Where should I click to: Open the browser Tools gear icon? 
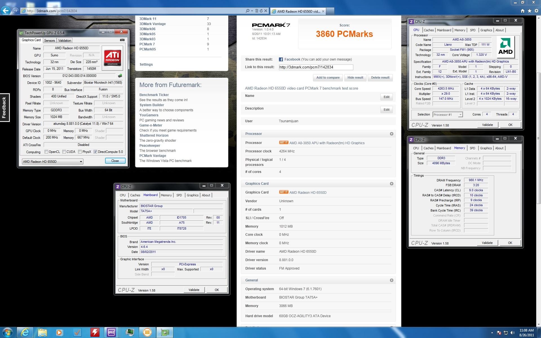[x=536, y=11]
